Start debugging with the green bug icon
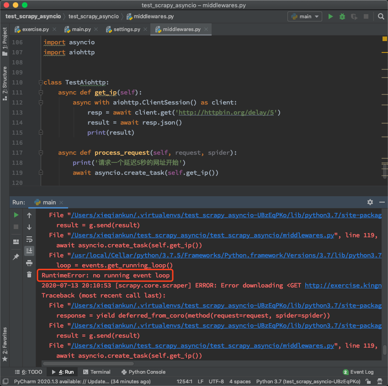This screenshot has height=386, width=388. pos(342,16)
